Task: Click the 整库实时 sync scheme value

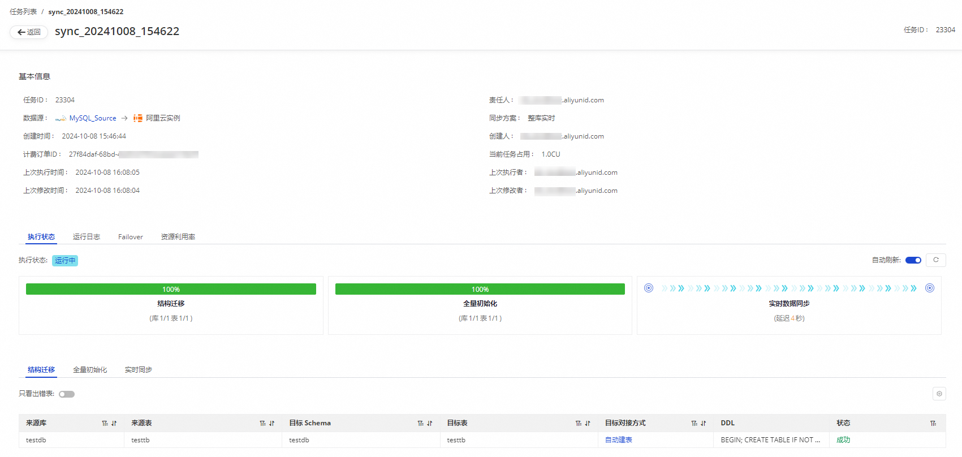Action: tap(541, 118)
